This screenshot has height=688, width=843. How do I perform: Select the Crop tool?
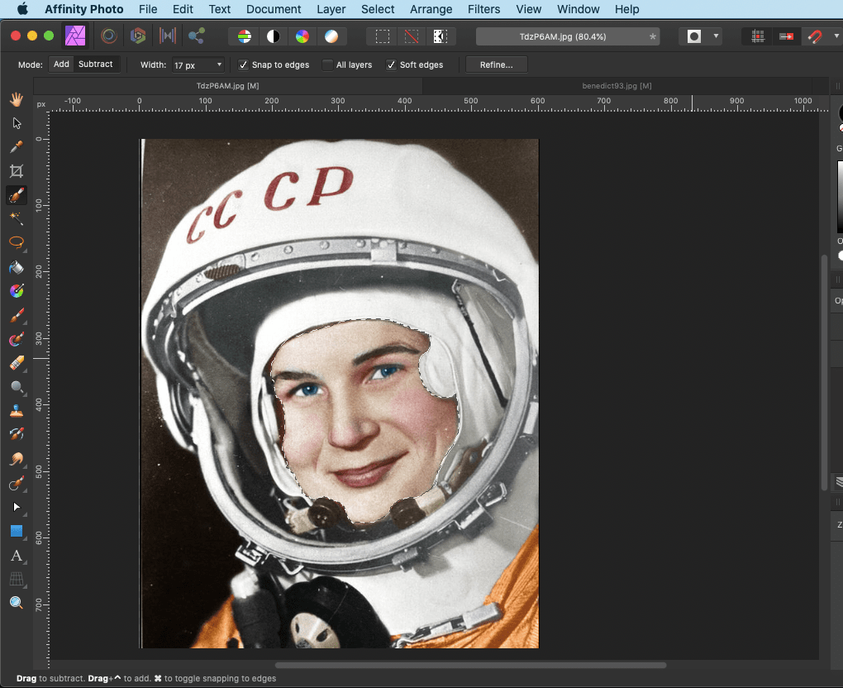[x=16, y=171]
